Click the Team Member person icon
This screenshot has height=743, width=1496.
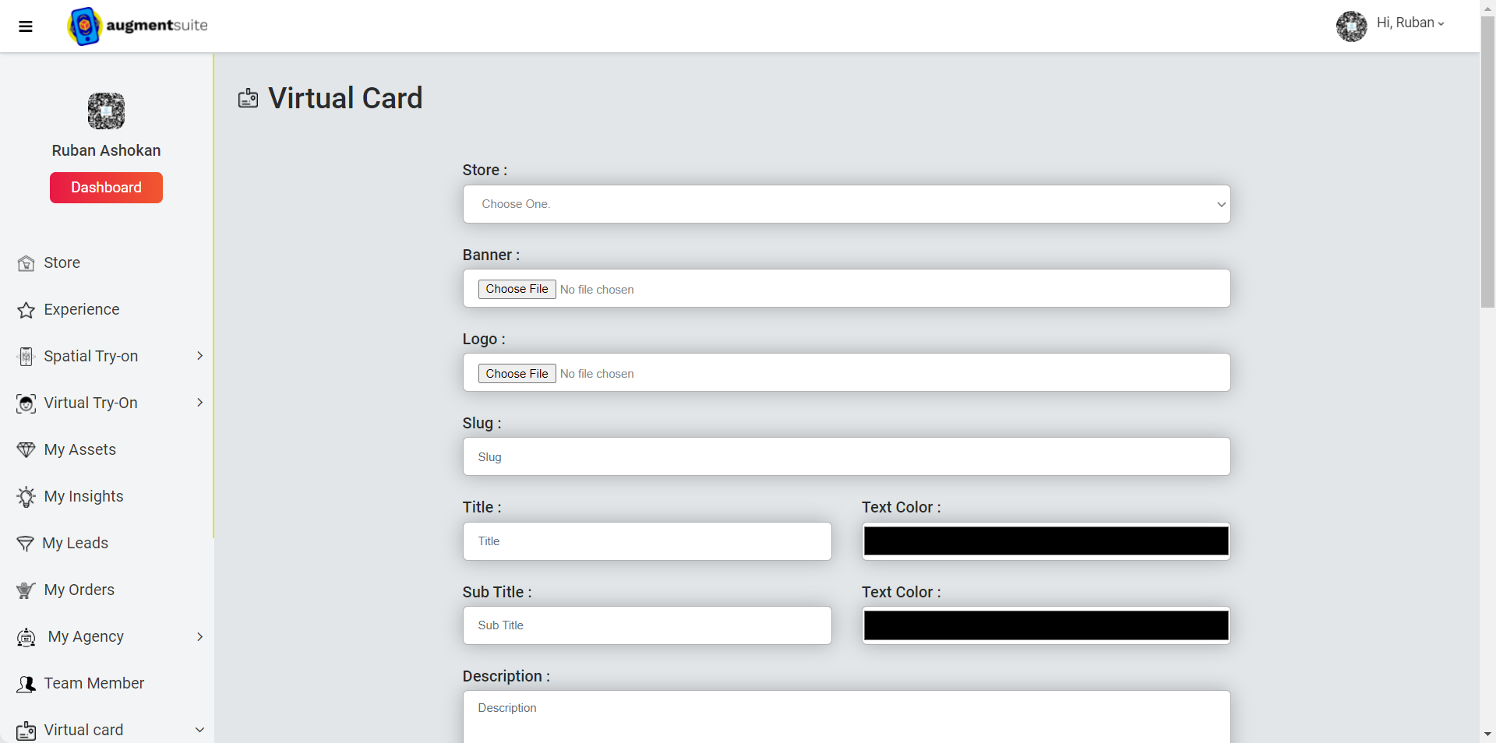coord(26,684)
